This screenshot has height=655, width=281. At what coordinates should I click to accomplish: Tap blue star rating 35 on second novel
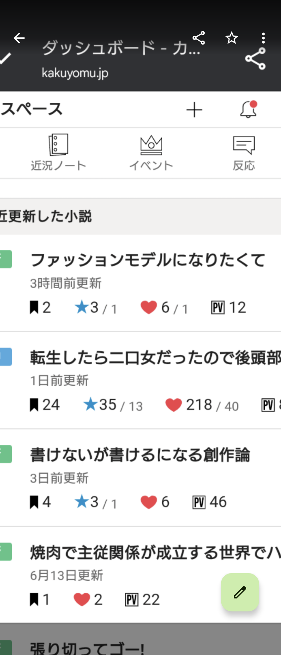(x=107, y=405)
